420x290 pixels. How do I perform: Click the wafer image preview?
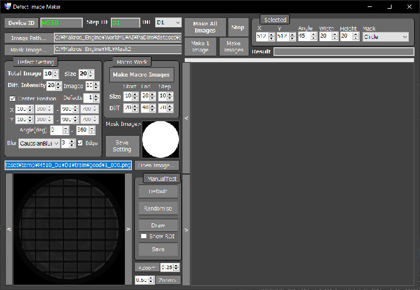tap(69, 229)
